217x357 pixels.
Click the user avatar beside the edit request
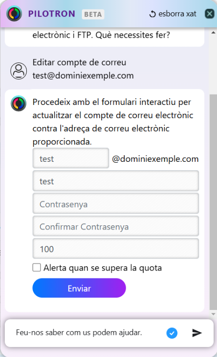click(x=18, y=71)
